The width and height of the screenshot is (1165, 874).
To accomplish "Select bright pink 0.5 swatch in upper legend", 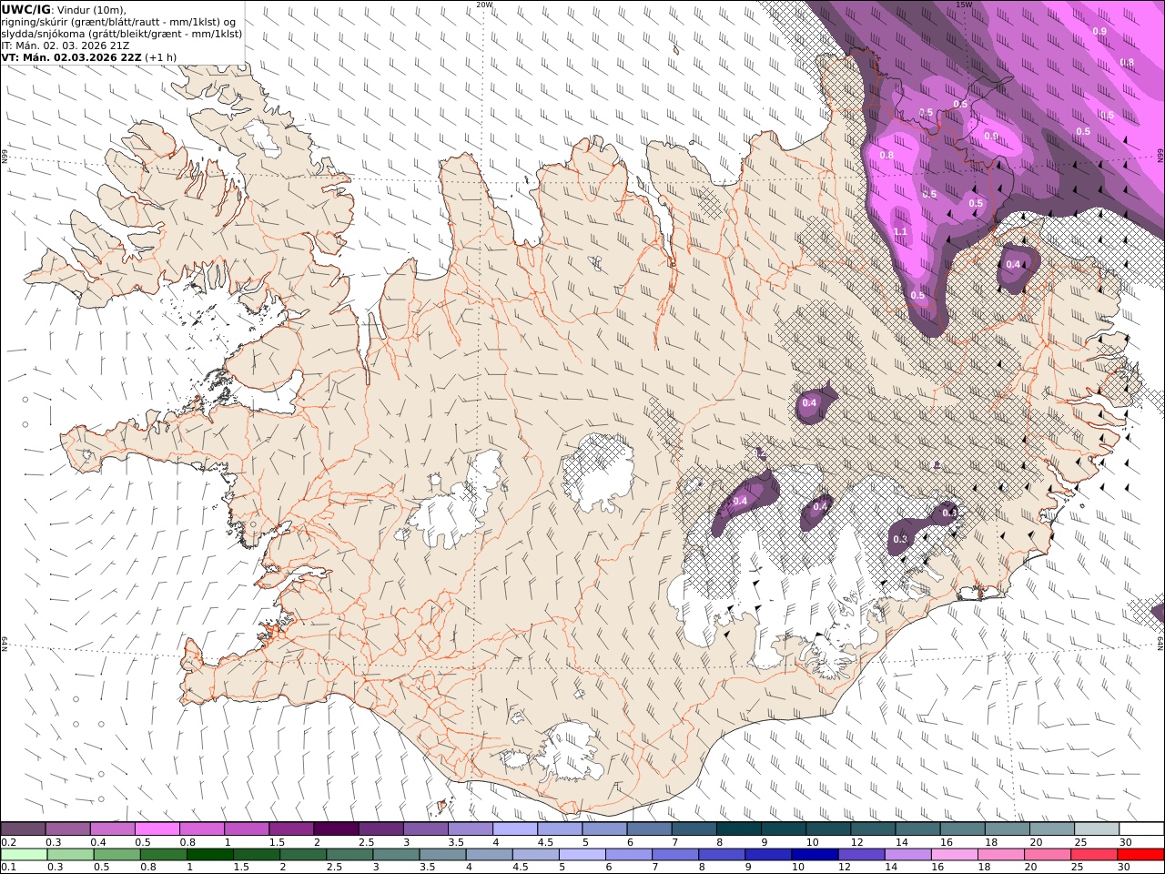I will [157, 828].
